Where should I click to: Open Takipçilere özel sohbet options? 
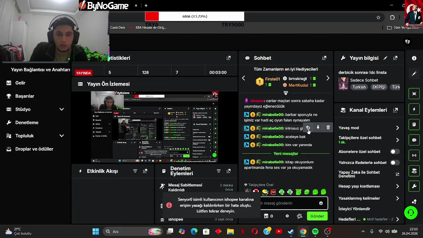tap(369, 140)
